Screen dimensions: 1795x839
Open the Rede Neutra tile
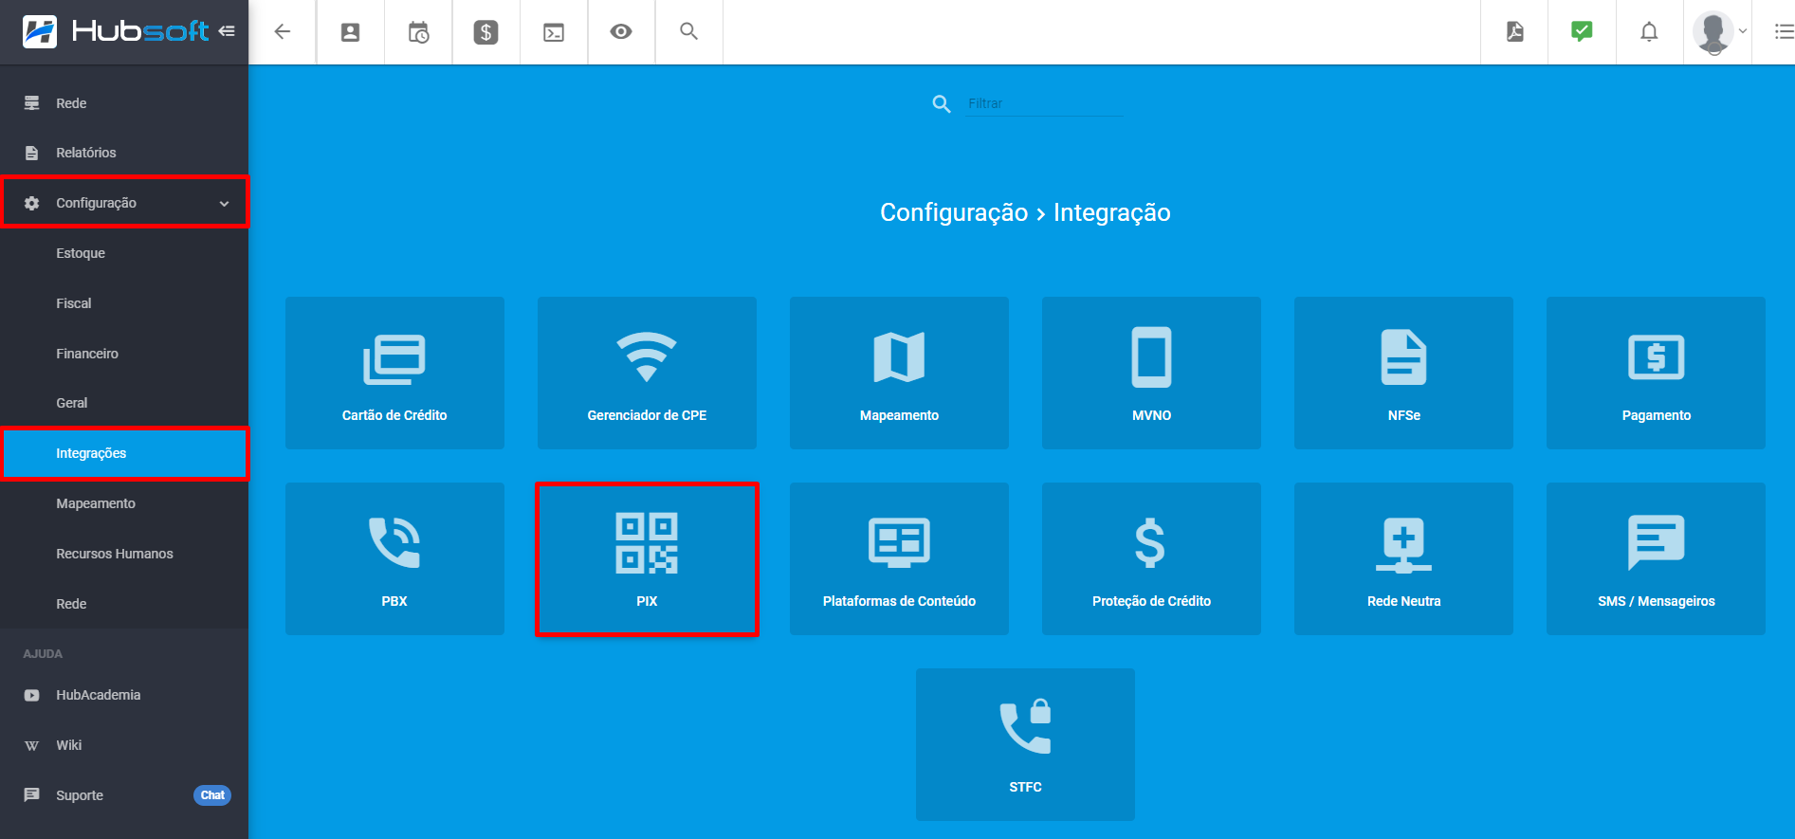[1403, 558]
